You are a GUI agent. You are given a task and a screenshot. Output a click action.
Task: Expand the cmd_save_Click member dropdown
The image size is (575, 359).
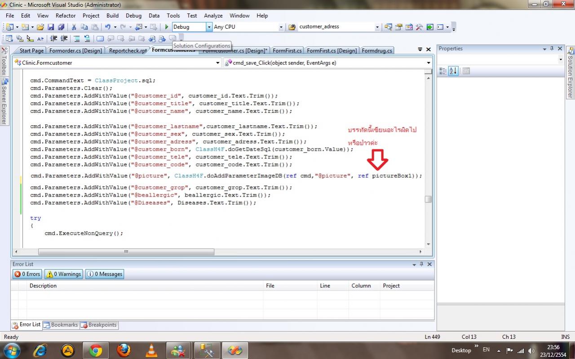click(429, 63)
